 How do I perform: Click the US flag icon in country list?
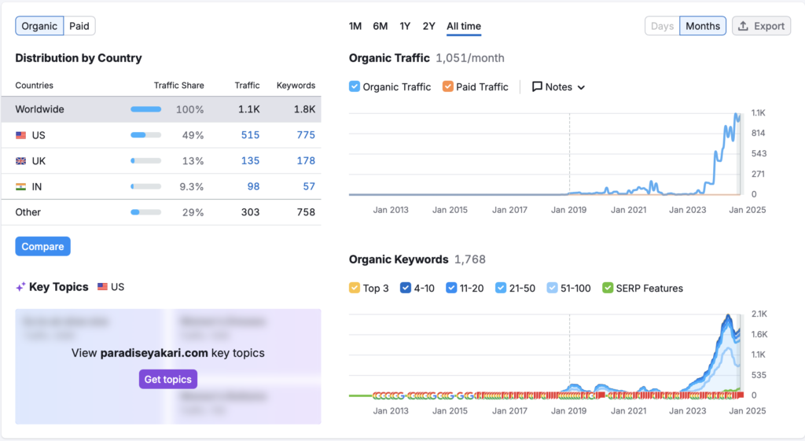pos(21,135)
